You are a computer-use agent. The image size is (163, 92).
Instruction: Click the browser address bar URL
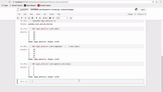[42, 2]
